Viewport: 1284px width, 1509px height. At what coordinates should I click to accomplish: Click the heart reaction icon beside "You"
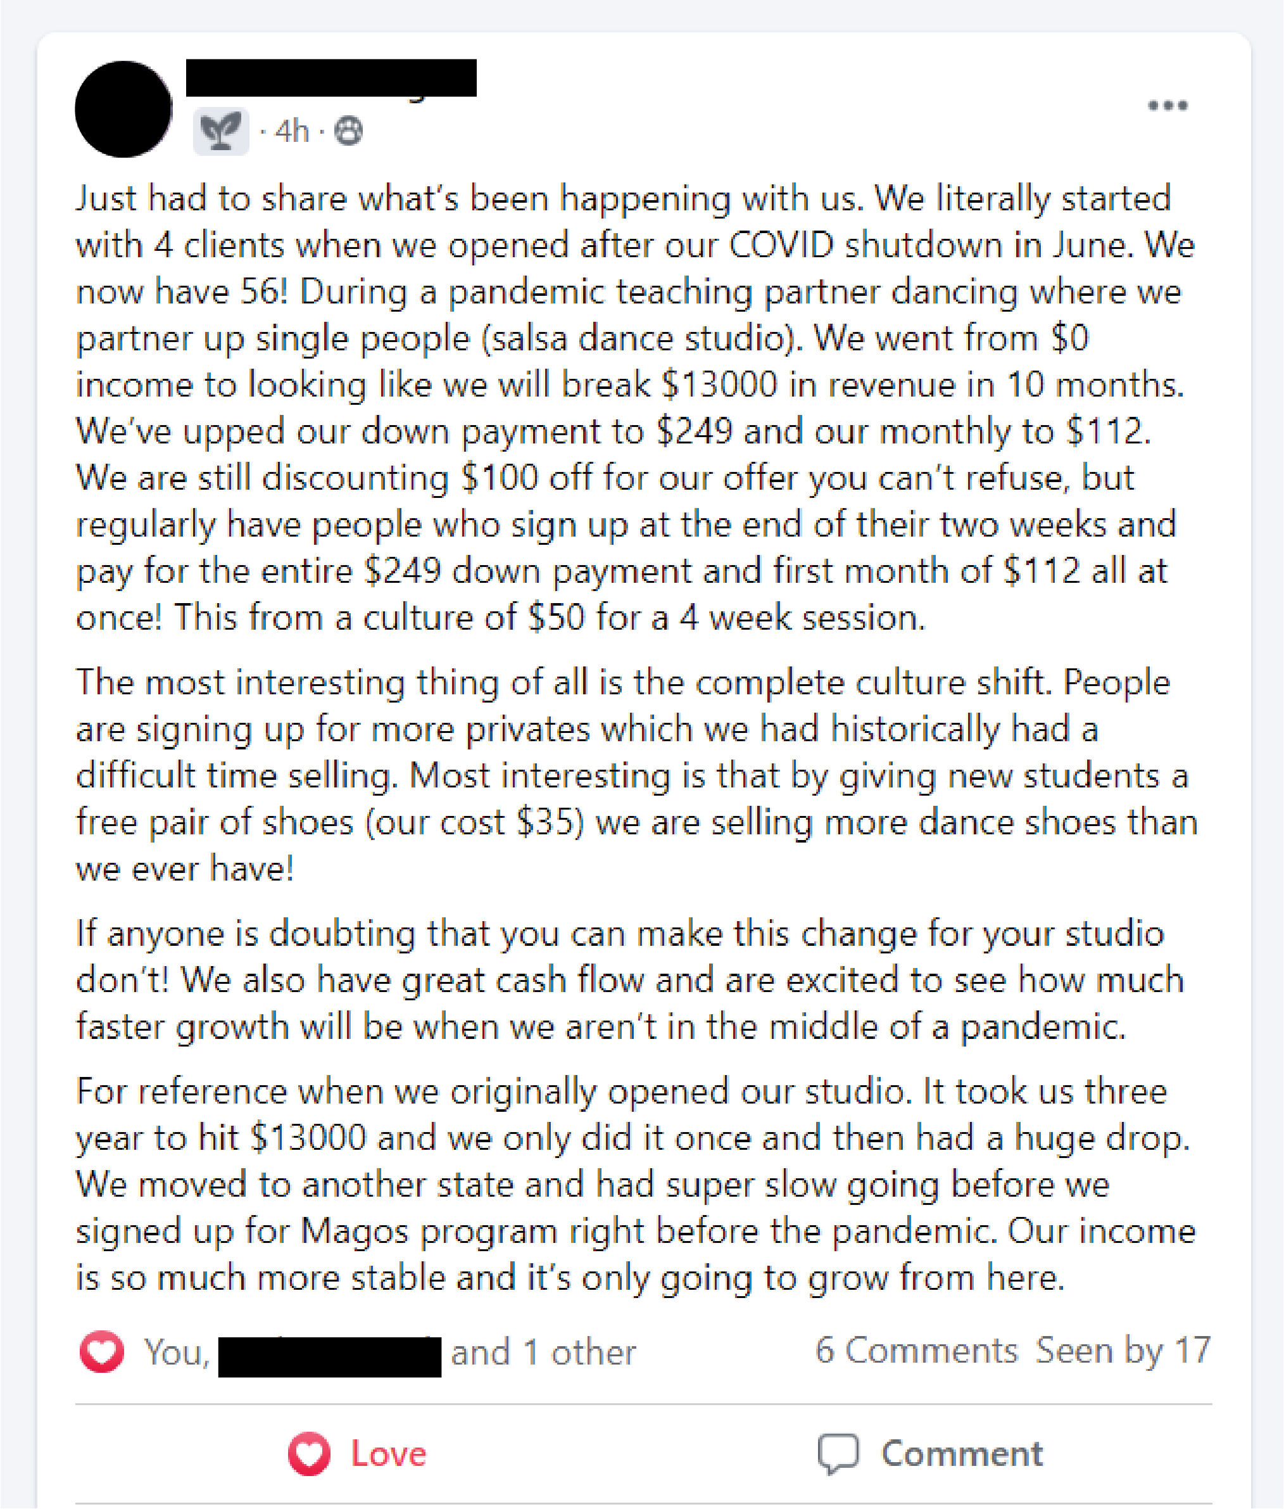pos(102,1352)
